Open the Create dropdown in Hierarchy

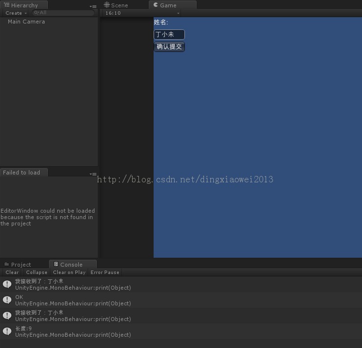[16, 13]
